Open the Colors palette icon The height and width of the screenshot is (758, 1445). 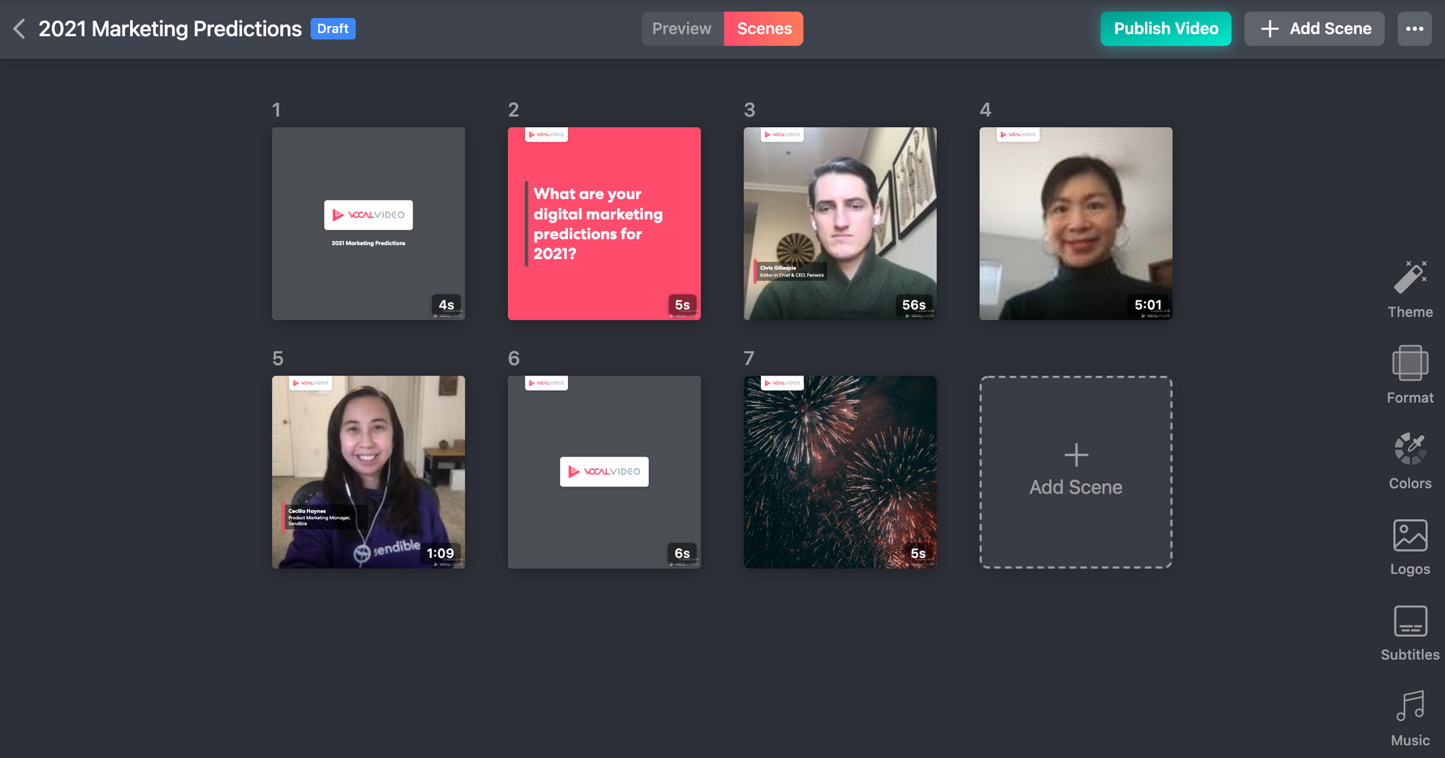[1410, 450]
